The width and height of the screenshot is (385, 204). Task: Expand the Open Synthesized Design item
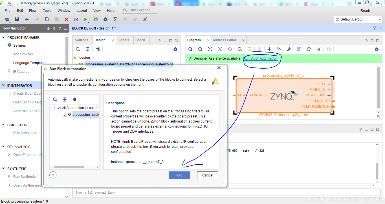click(x=9, y=185)
